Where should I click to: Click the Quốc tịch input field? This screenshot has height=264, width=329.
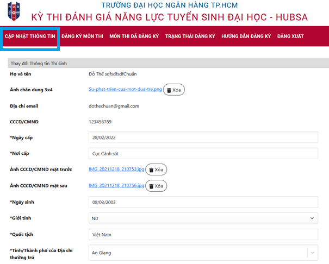pyautogui.click(x=203, y=235)
